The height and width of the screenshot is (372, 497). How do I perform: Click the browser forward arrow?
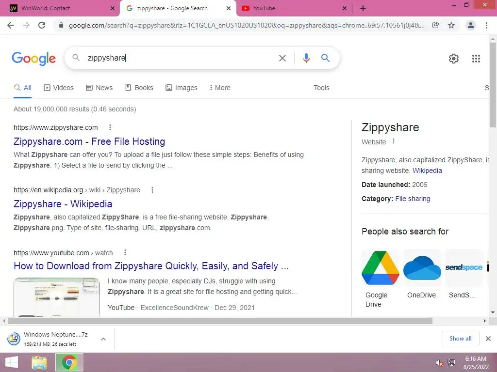pos(26,25)
